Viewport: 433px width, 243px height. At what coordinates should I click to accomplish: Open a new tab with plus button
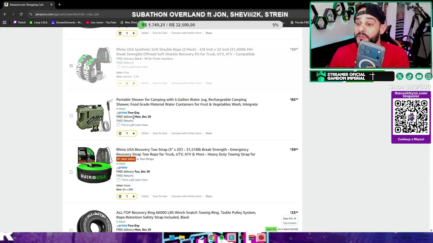pos(59,5)
